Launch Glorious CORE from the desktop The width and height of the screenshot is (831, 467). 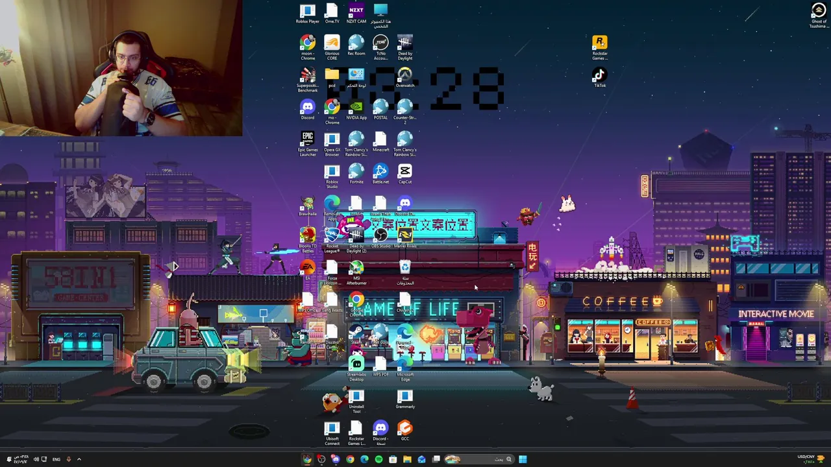point(332,48)
